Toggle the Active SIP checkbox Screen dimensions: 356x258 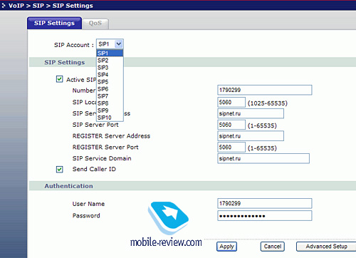[60, 79]
